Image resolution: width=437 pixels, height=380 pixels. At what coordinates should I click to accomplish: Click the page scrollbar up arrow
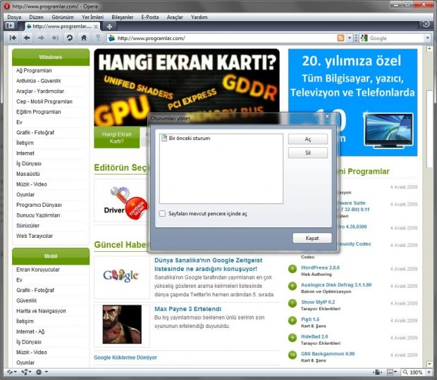429,49
